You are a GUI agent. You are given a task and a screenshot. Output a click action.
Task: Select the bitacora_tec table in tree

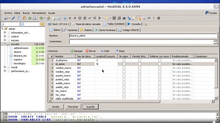pyautogui.click(x=20, y=56)
